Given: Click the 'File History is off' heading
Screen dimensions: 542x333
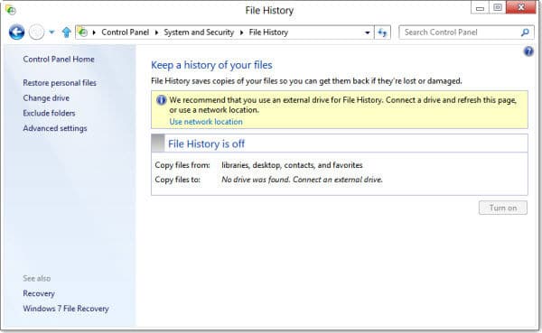Looking at the screenshot, I should 206,143.
